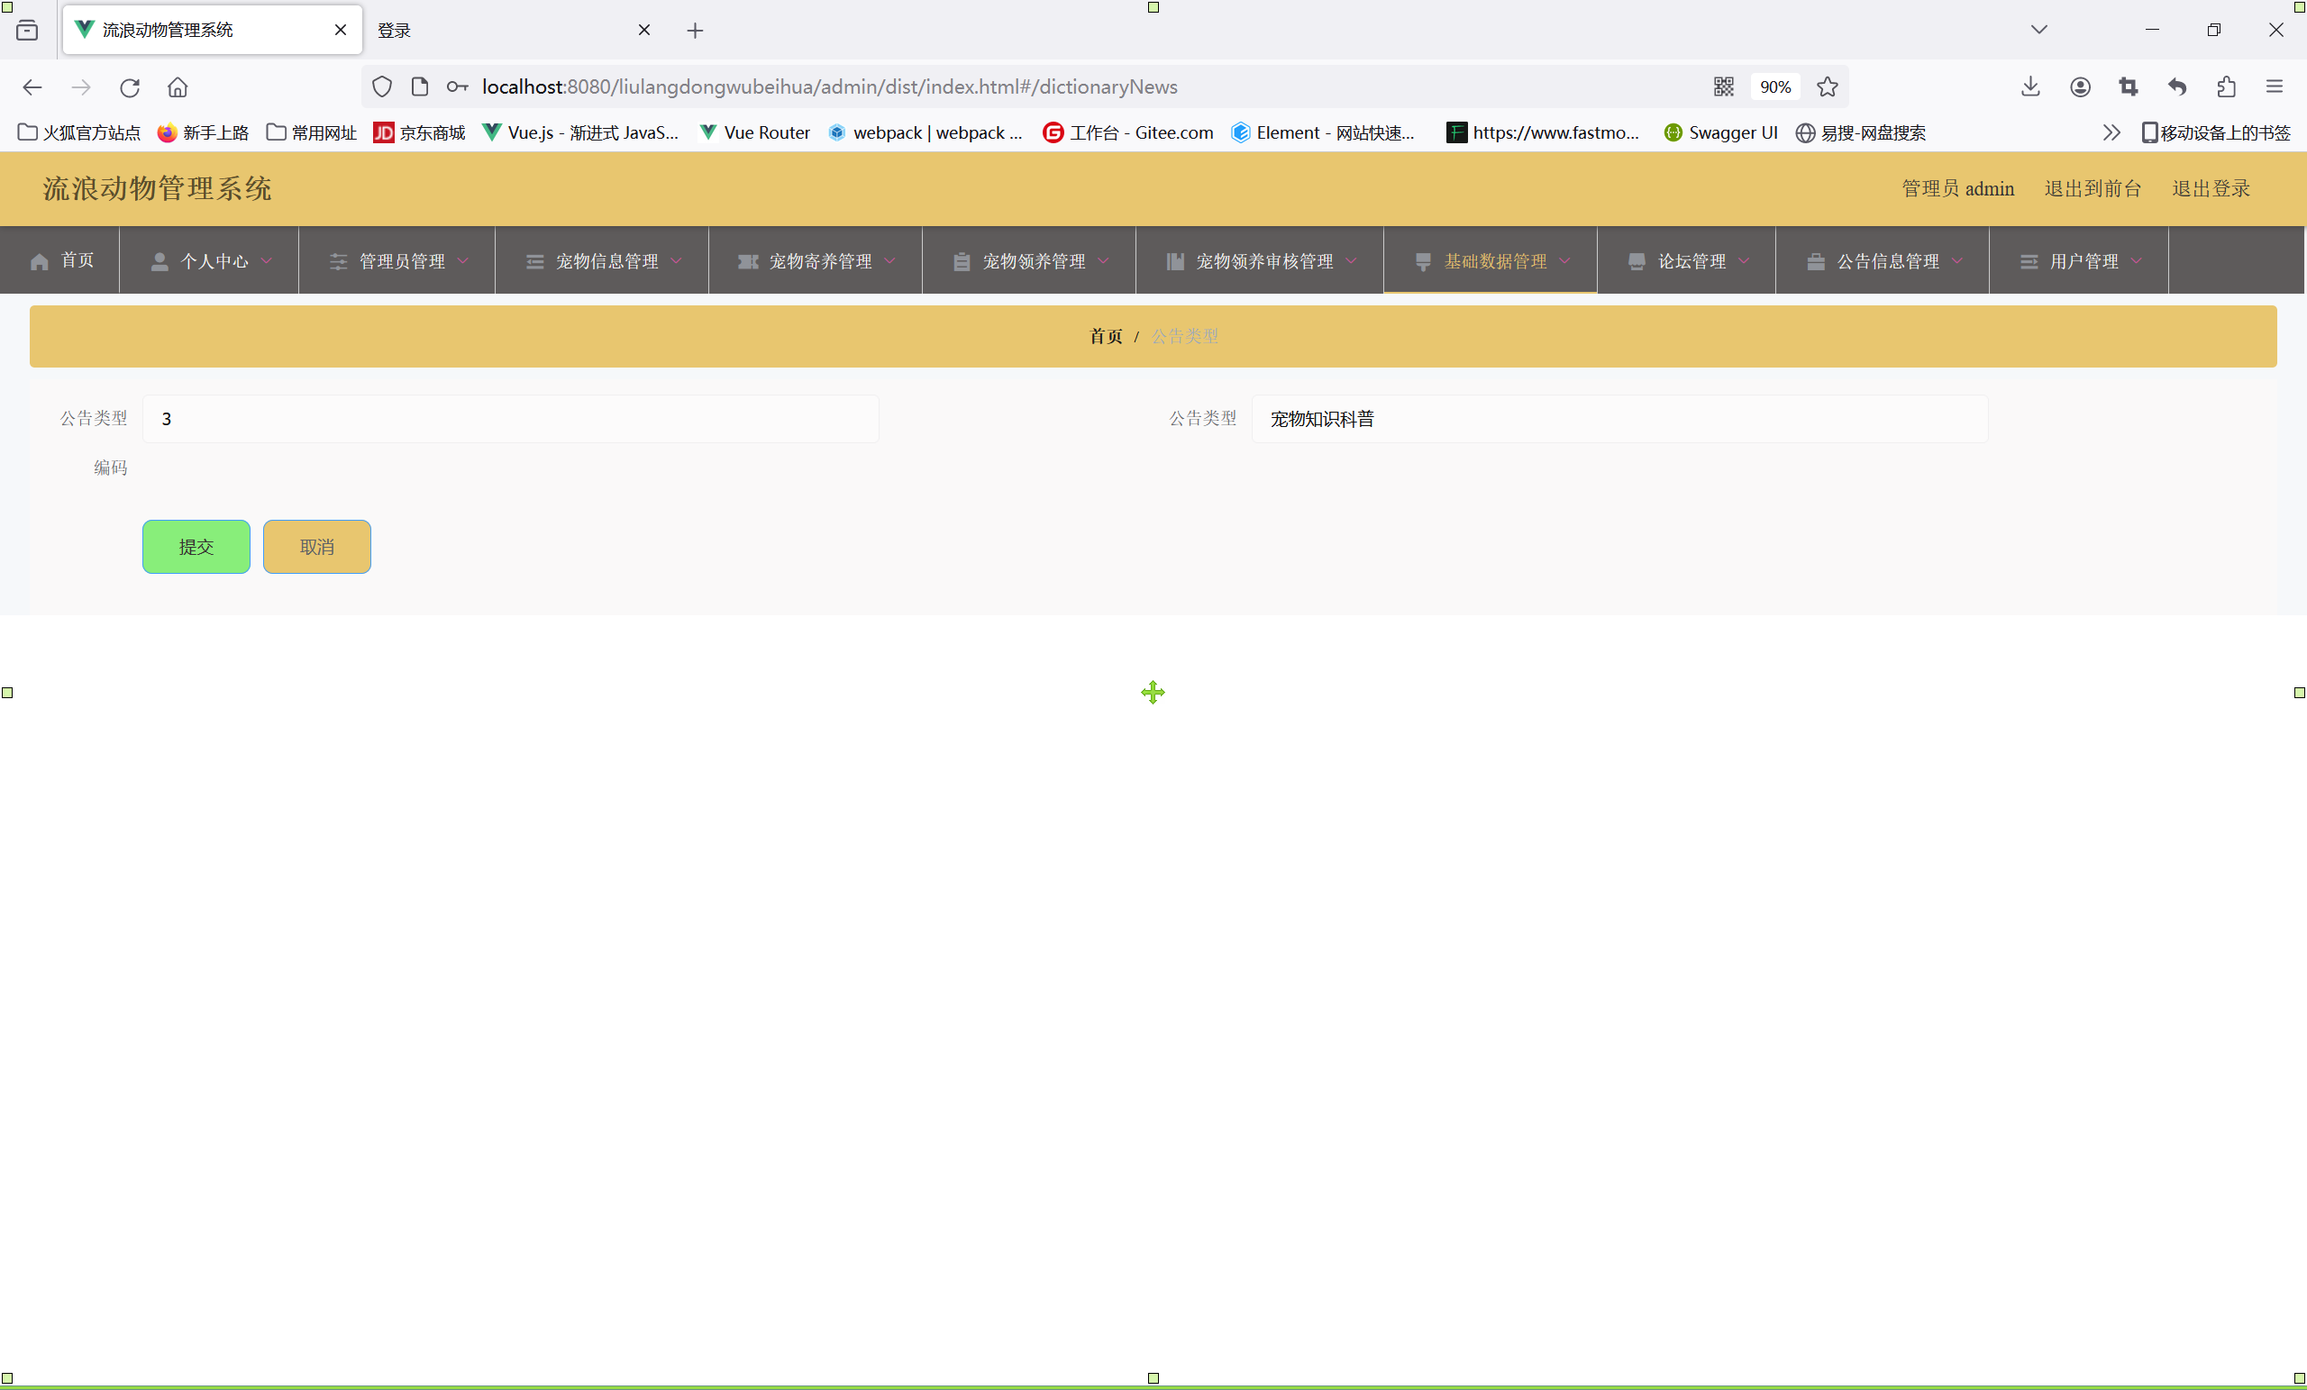This screenshot has width=2307, height=1390.
Task: Click the 退出登录 link
Action: point(2210,188)
